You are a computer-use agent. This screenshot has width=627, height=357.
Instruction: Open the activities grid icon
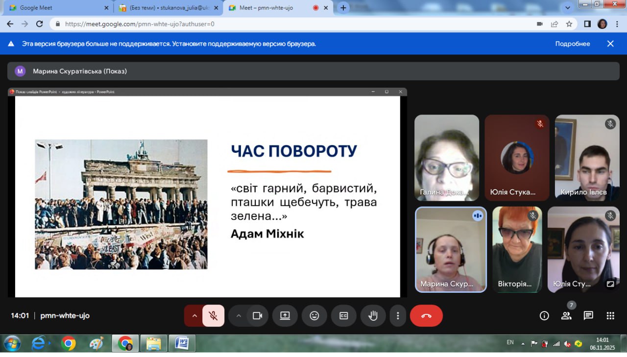click(x=610, y=316)
